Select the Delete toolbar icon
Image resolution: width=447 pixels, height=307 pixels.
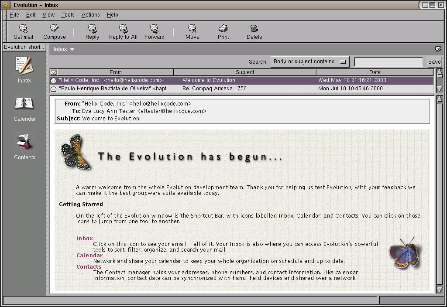point(254,31)
